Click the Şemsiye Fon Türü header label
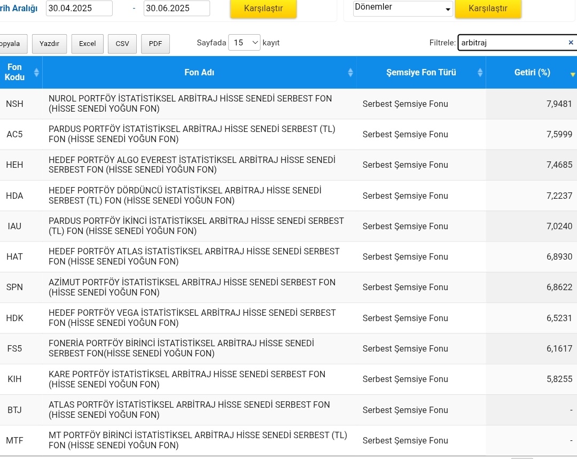577x459 pixels. (x=421, y=72)
